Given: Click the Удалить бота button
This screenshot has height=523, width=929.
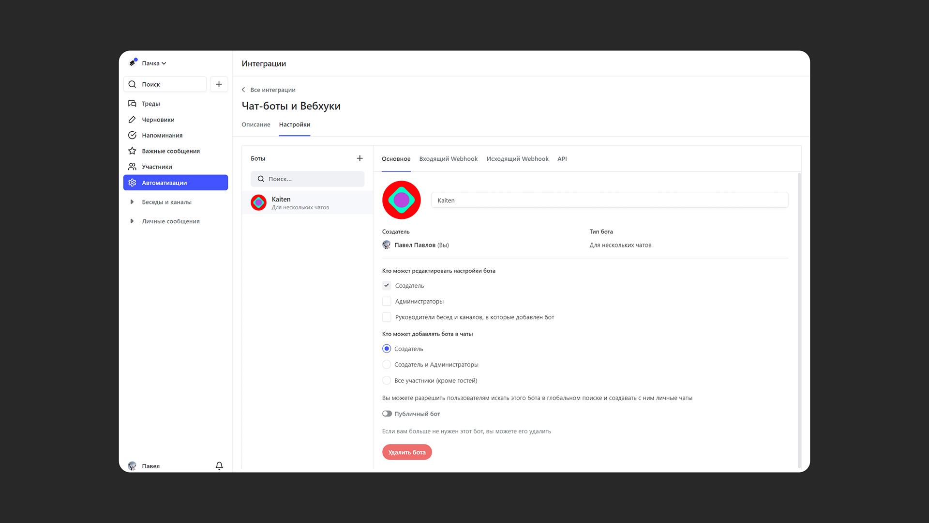Looking at the screenshot, I should pyautogui.click(x=406, y=452).
